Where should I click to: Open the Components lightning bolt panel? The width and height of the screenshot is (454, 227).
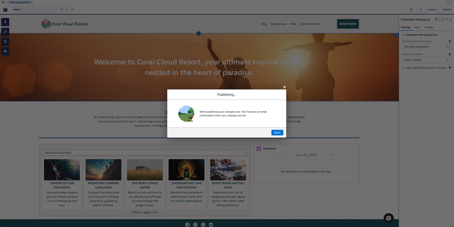click(5, 22)
